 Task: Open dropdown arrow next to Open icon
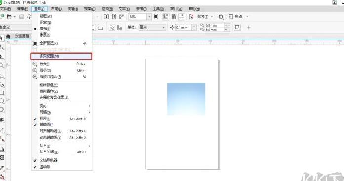pos(15,17)
